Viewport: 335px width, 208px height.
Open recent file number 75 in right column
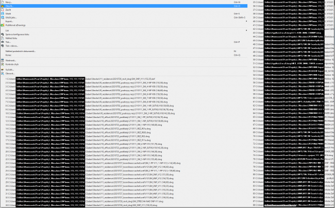[293, 155]
